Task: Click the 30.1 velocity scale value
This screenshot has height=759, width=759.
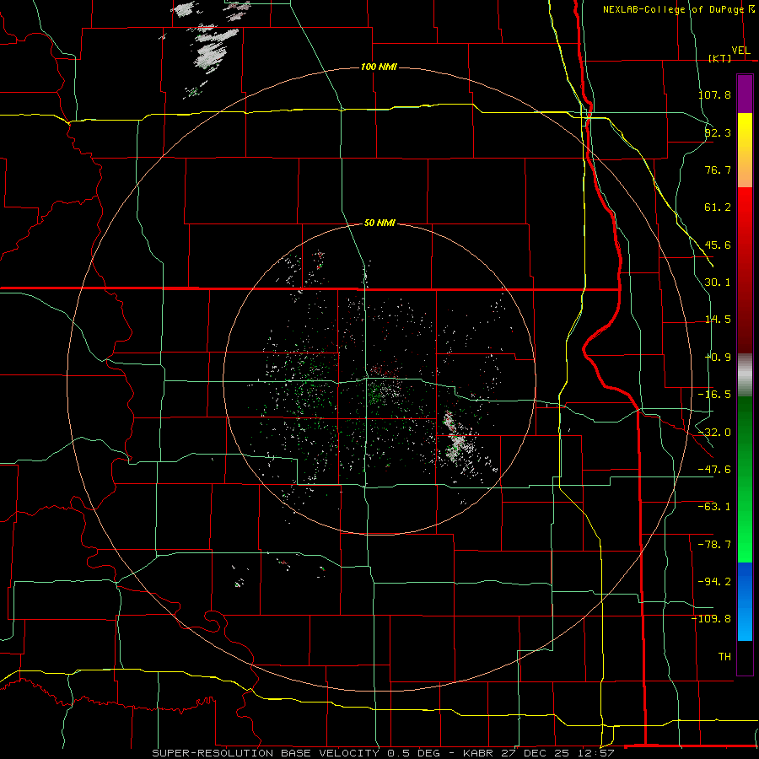Action: (718, 283)
